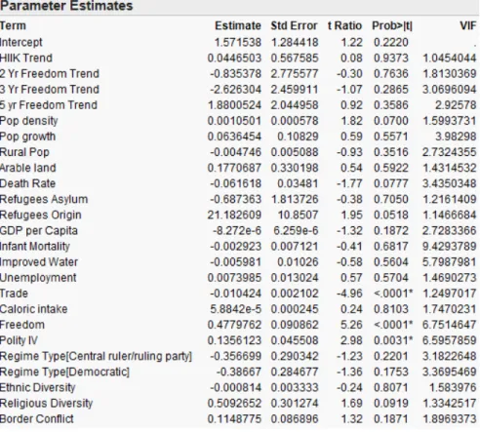The width and height of the screenshot is (480, 432).
Task: Select the Improved Water term
Action: pos(39,262)
